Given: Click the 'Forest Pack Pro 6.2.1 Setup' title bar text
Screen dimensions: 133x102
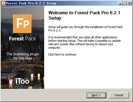Looking at the screenshot, I should tap(31, 3).
